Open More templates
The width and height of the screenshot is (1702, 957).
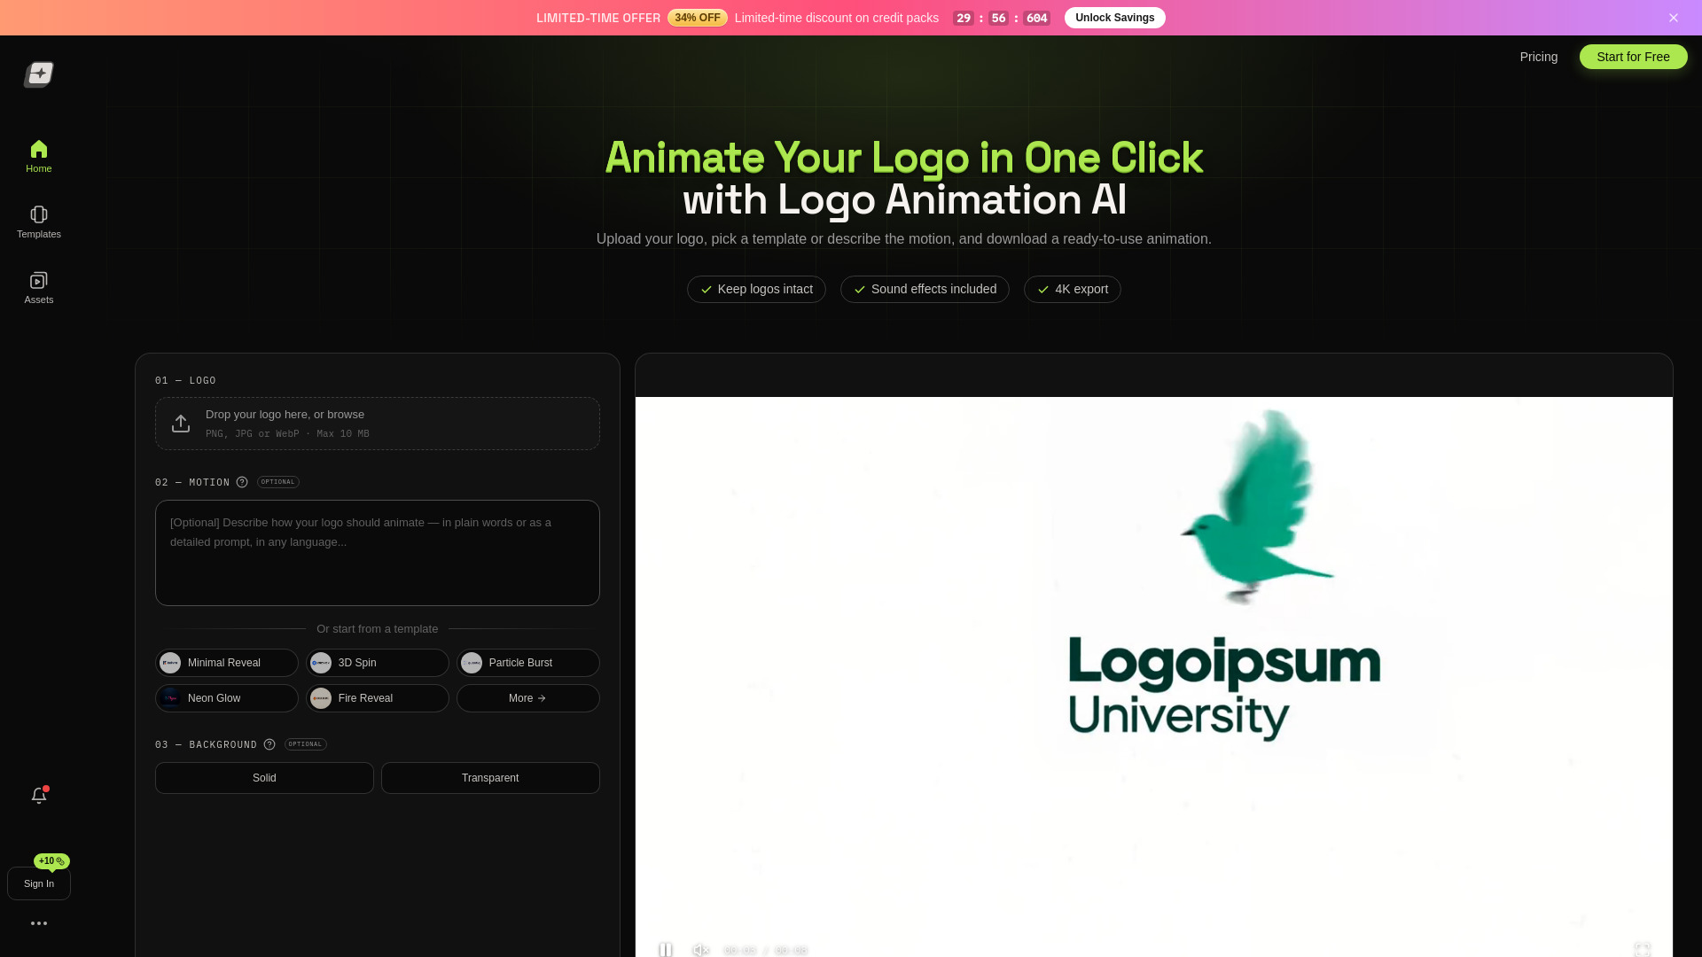tap(528, 698)
